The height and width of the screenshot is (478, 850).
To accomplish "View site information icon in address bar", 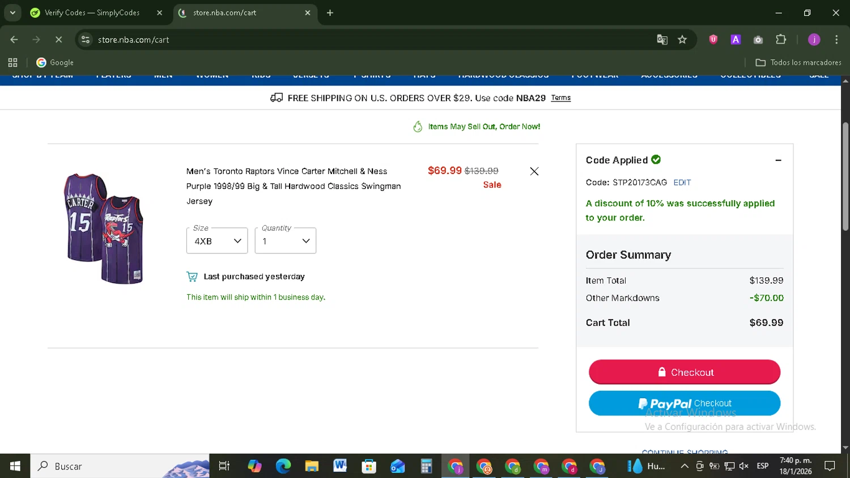I will pyautogui.click(x=86, y=40).
